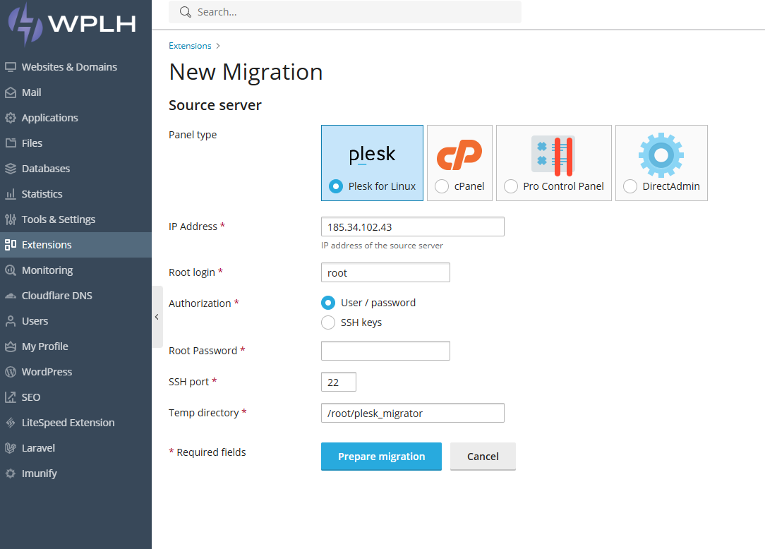Click the WPLH logo
The image size is (765, 549).
pos(72,25)
